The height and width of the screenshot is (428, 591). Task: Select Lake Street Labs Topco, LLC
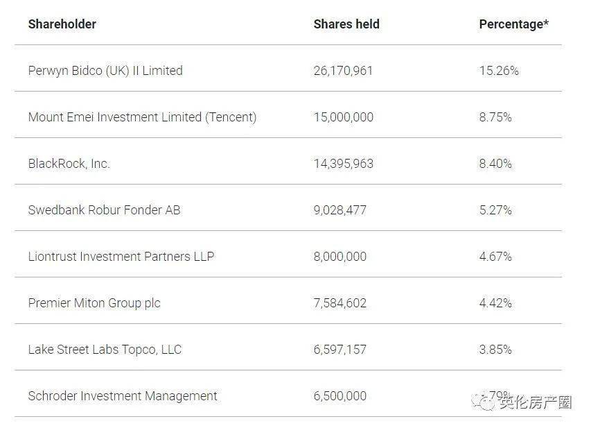[x=105, y=350]
